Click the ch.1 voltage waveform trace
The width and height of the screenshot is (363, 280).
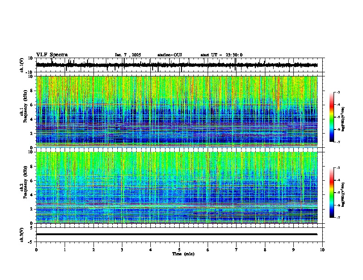(176, 65)
